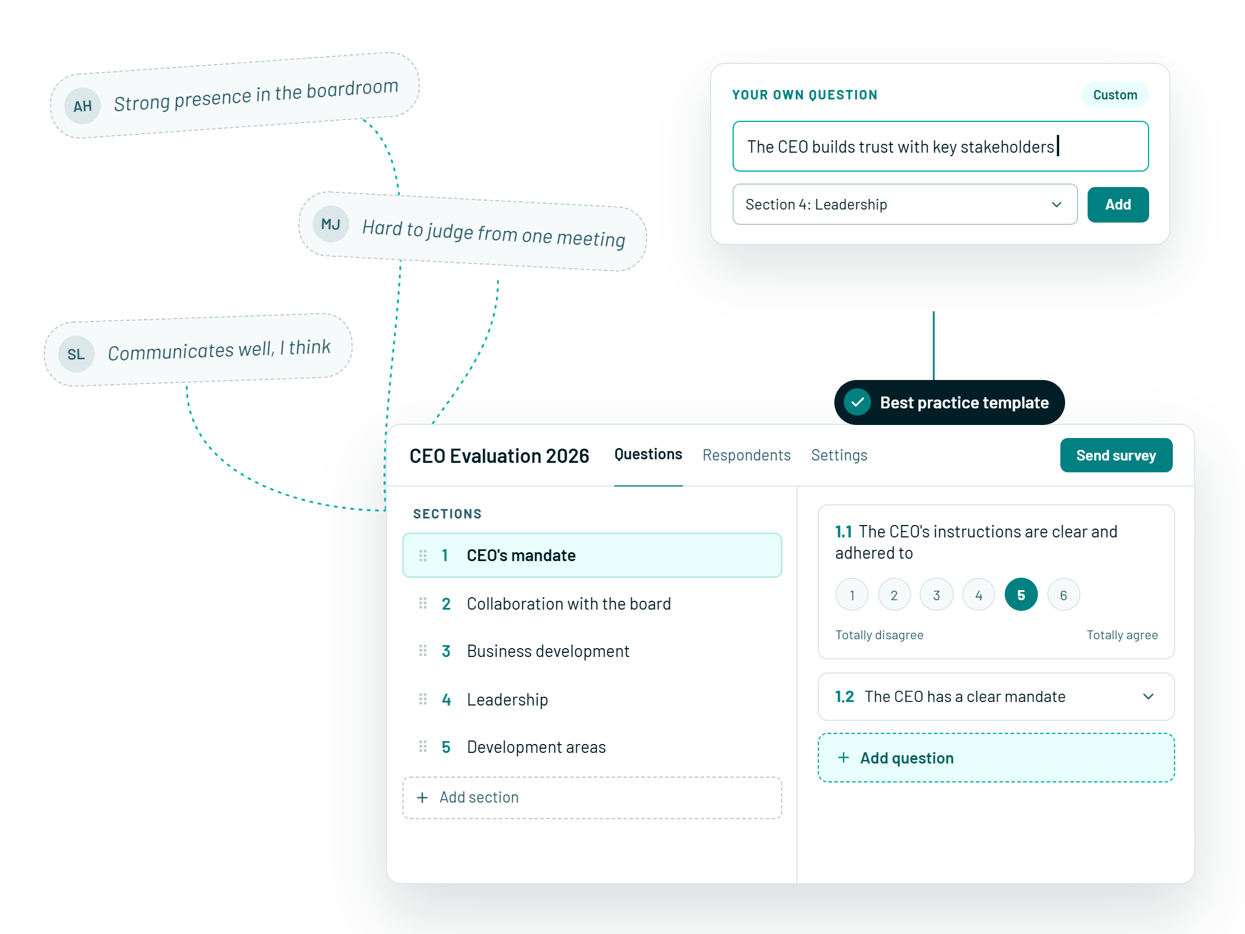Click checkmark icon on Best practice template

[857, 402]
